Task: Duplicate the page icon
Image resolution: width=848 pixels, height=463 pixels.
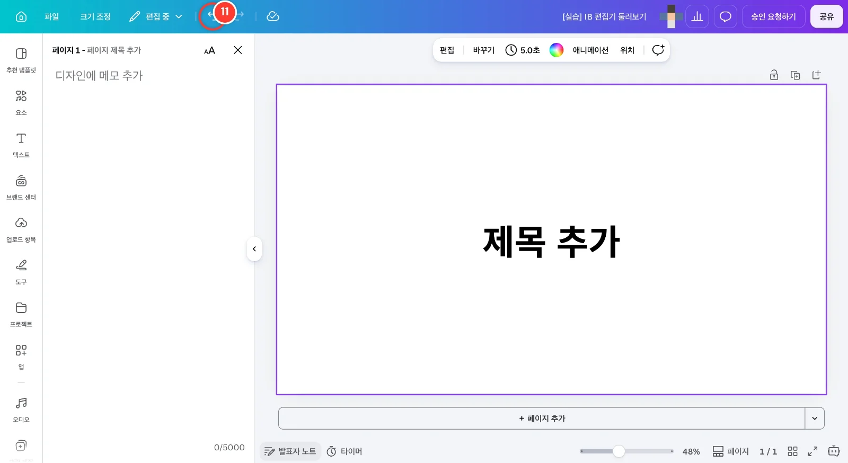Action: coord(795,75)
